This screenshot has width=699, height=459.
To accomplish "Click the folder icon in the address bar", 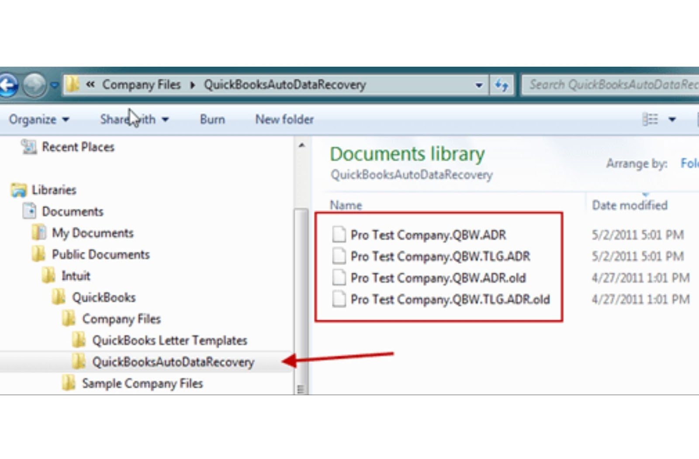I will pyautogui.click(x=73, y=84).
